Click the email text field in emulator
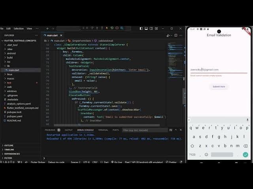The height and width of the screenshot is (189, 253). point(219,70)
